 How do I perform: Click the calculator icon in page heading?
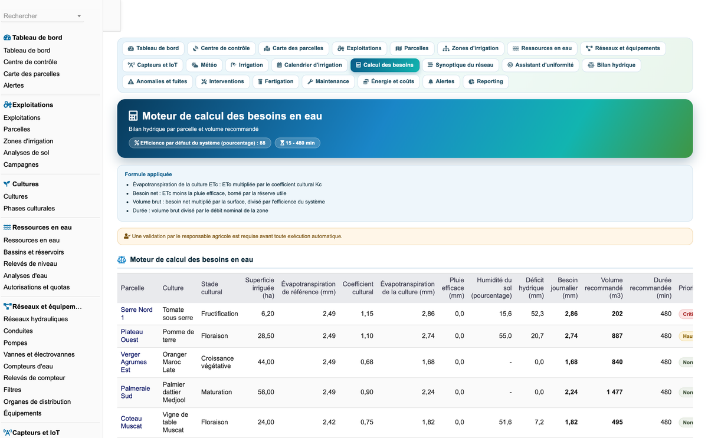[133, 116]
